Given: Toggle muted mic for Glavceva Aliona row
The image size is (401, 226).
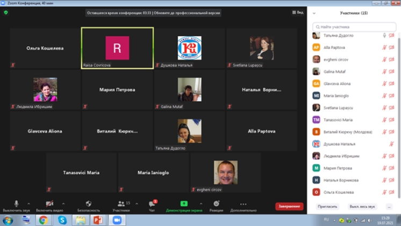Looking at the screenshot, I should point(384,84).
